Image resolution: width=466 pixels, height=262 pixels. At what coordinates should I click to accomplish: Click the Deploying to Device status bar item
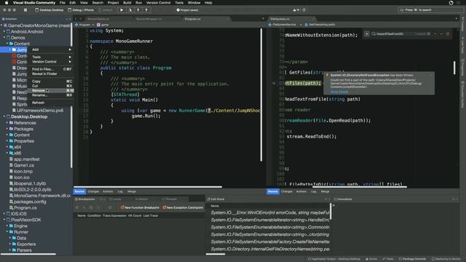[446, 259]
